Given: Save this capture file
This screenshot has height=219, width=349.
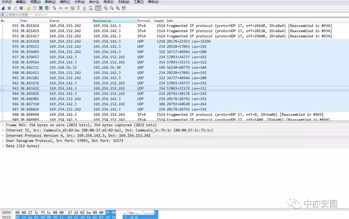Looking at the screenshot, I should coord(35,8).
